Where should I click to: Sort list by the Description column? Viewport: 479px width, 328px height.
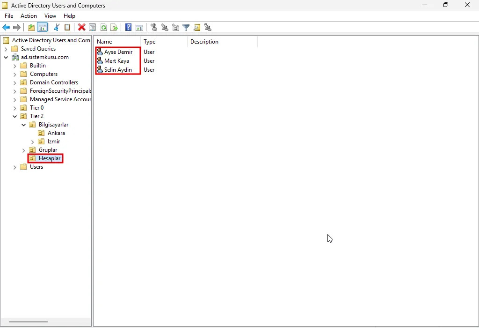click(222, 42)
